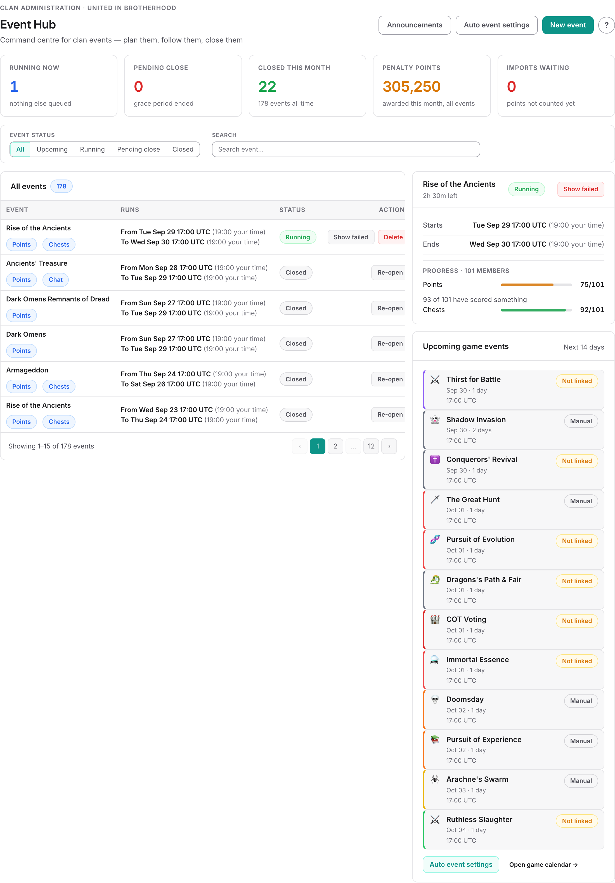This screenshot has height=883, width=615.
Task: Click the DNA icon for Pursuit of Evolution
Action: pos(435,539)
